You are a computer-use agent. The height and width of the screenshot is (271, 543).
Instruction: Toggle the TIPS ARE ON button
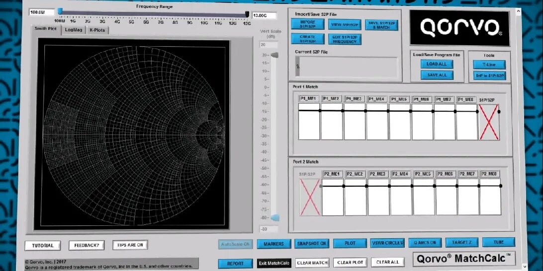[130, 245]
